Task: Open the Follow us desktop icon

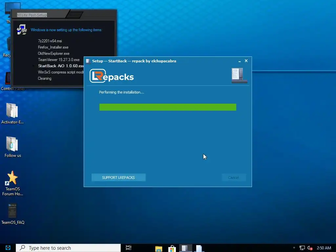Action: [13, 147]
